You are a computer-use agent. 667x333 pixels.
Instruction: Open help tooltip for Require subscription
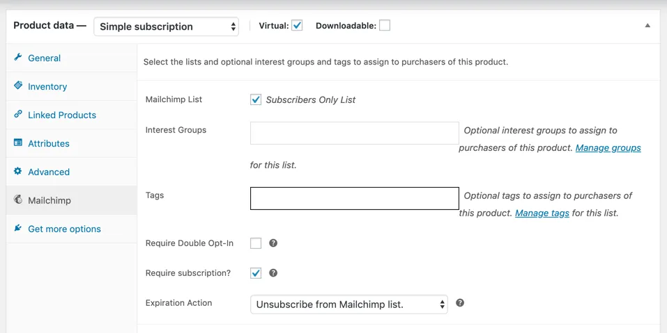pyautogui.click(x=273, y=273)
